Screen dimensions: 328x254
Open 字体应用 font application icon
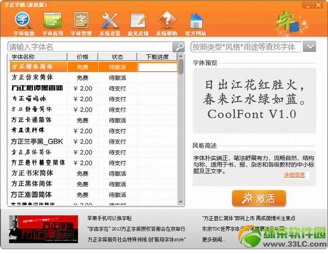(52, 23)
